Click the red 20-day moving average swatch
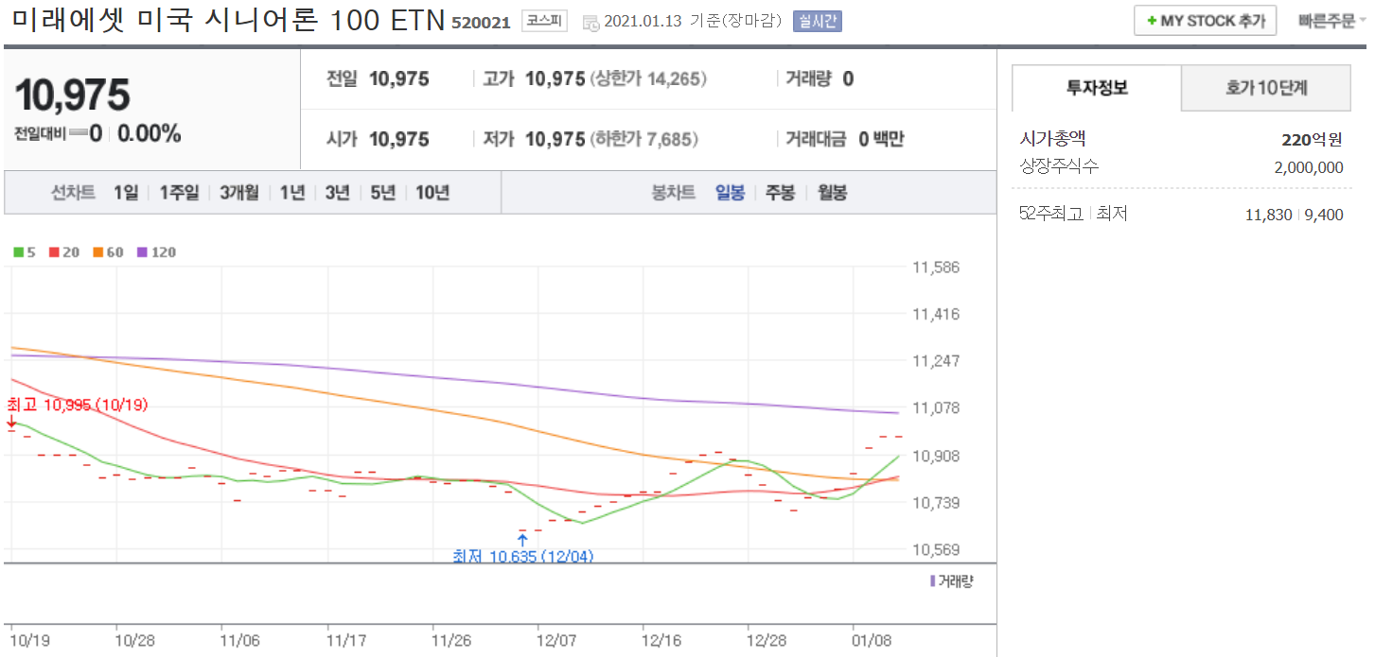This screenshot has height=657, width=1375. [55, 252]
